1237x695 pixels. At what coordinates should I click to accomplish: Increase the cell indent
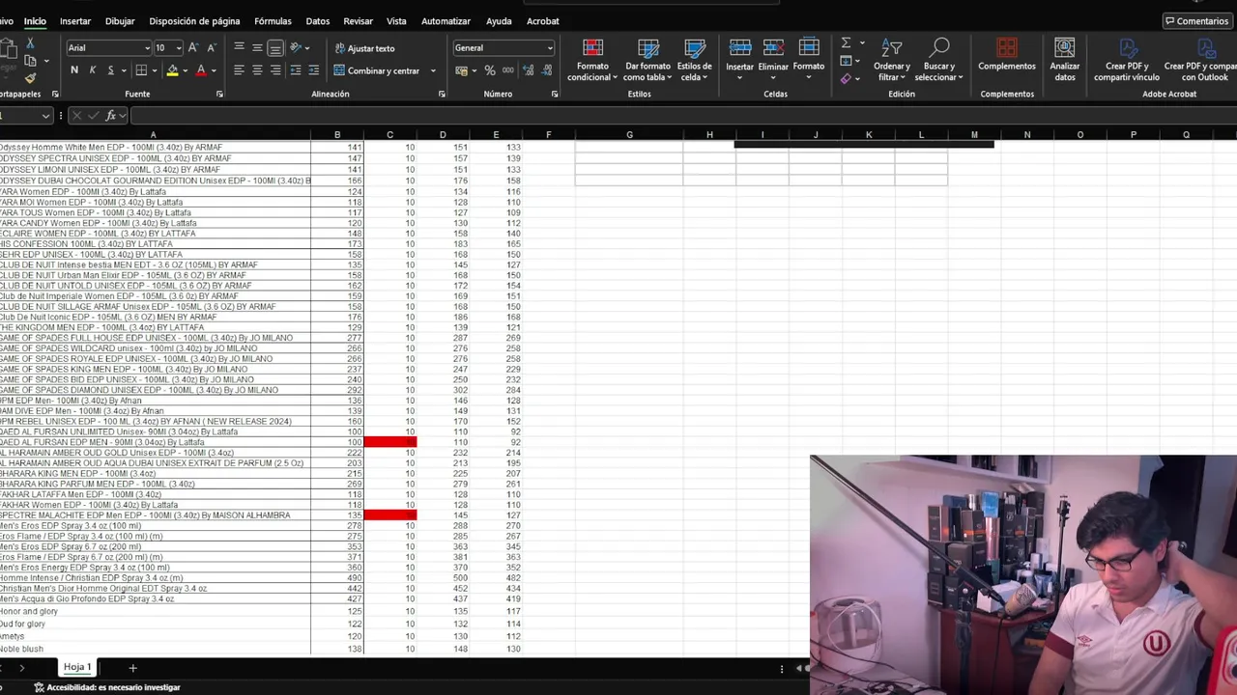(x=314, y=70)
